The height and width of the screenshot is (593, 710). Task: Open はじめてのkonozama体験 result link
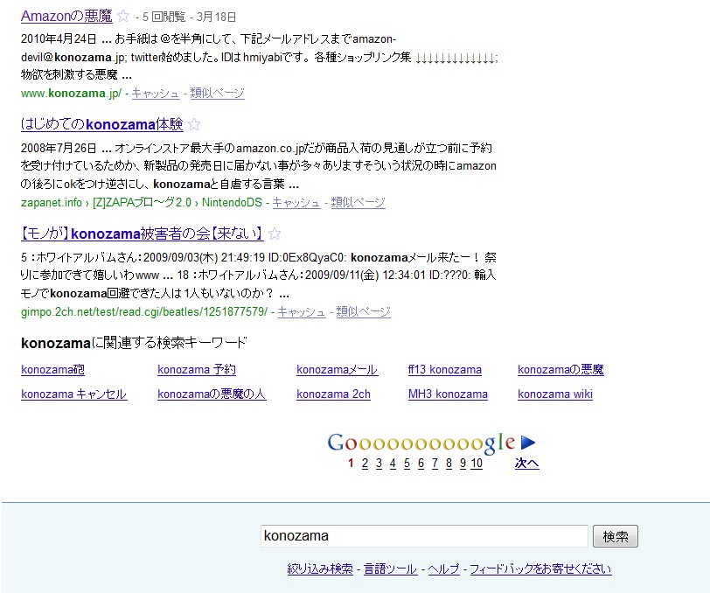[101, 124]
